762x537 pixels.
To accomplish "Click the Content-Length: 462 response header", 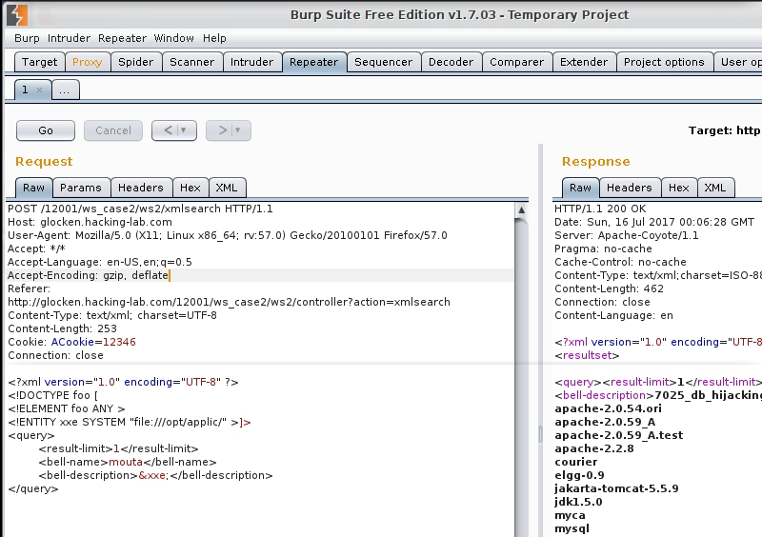I will point(609,288).
